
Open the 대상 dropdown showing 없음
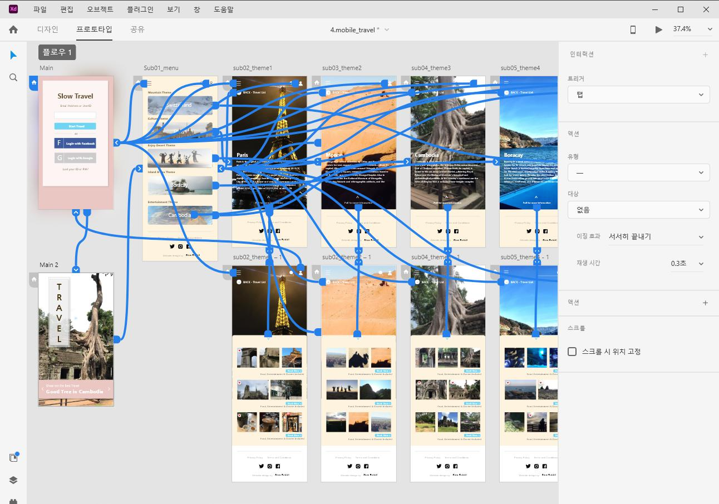click(638, 210)
